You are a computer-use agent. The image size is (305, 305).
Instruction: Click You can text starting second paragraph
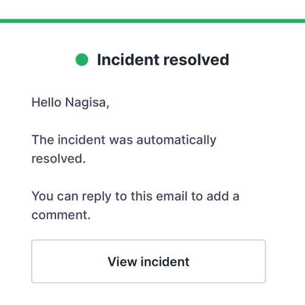coord(55,196)
